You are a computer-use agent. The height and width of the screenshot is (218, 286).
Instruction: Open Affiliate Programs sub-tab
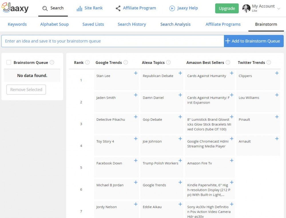(223, 24)
